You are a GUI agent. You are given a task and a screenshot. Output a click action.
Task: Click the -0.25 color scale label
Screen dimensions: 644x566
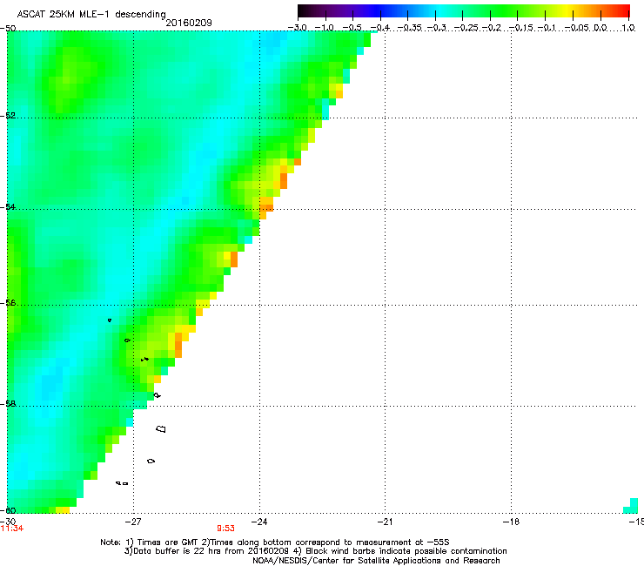466,28
